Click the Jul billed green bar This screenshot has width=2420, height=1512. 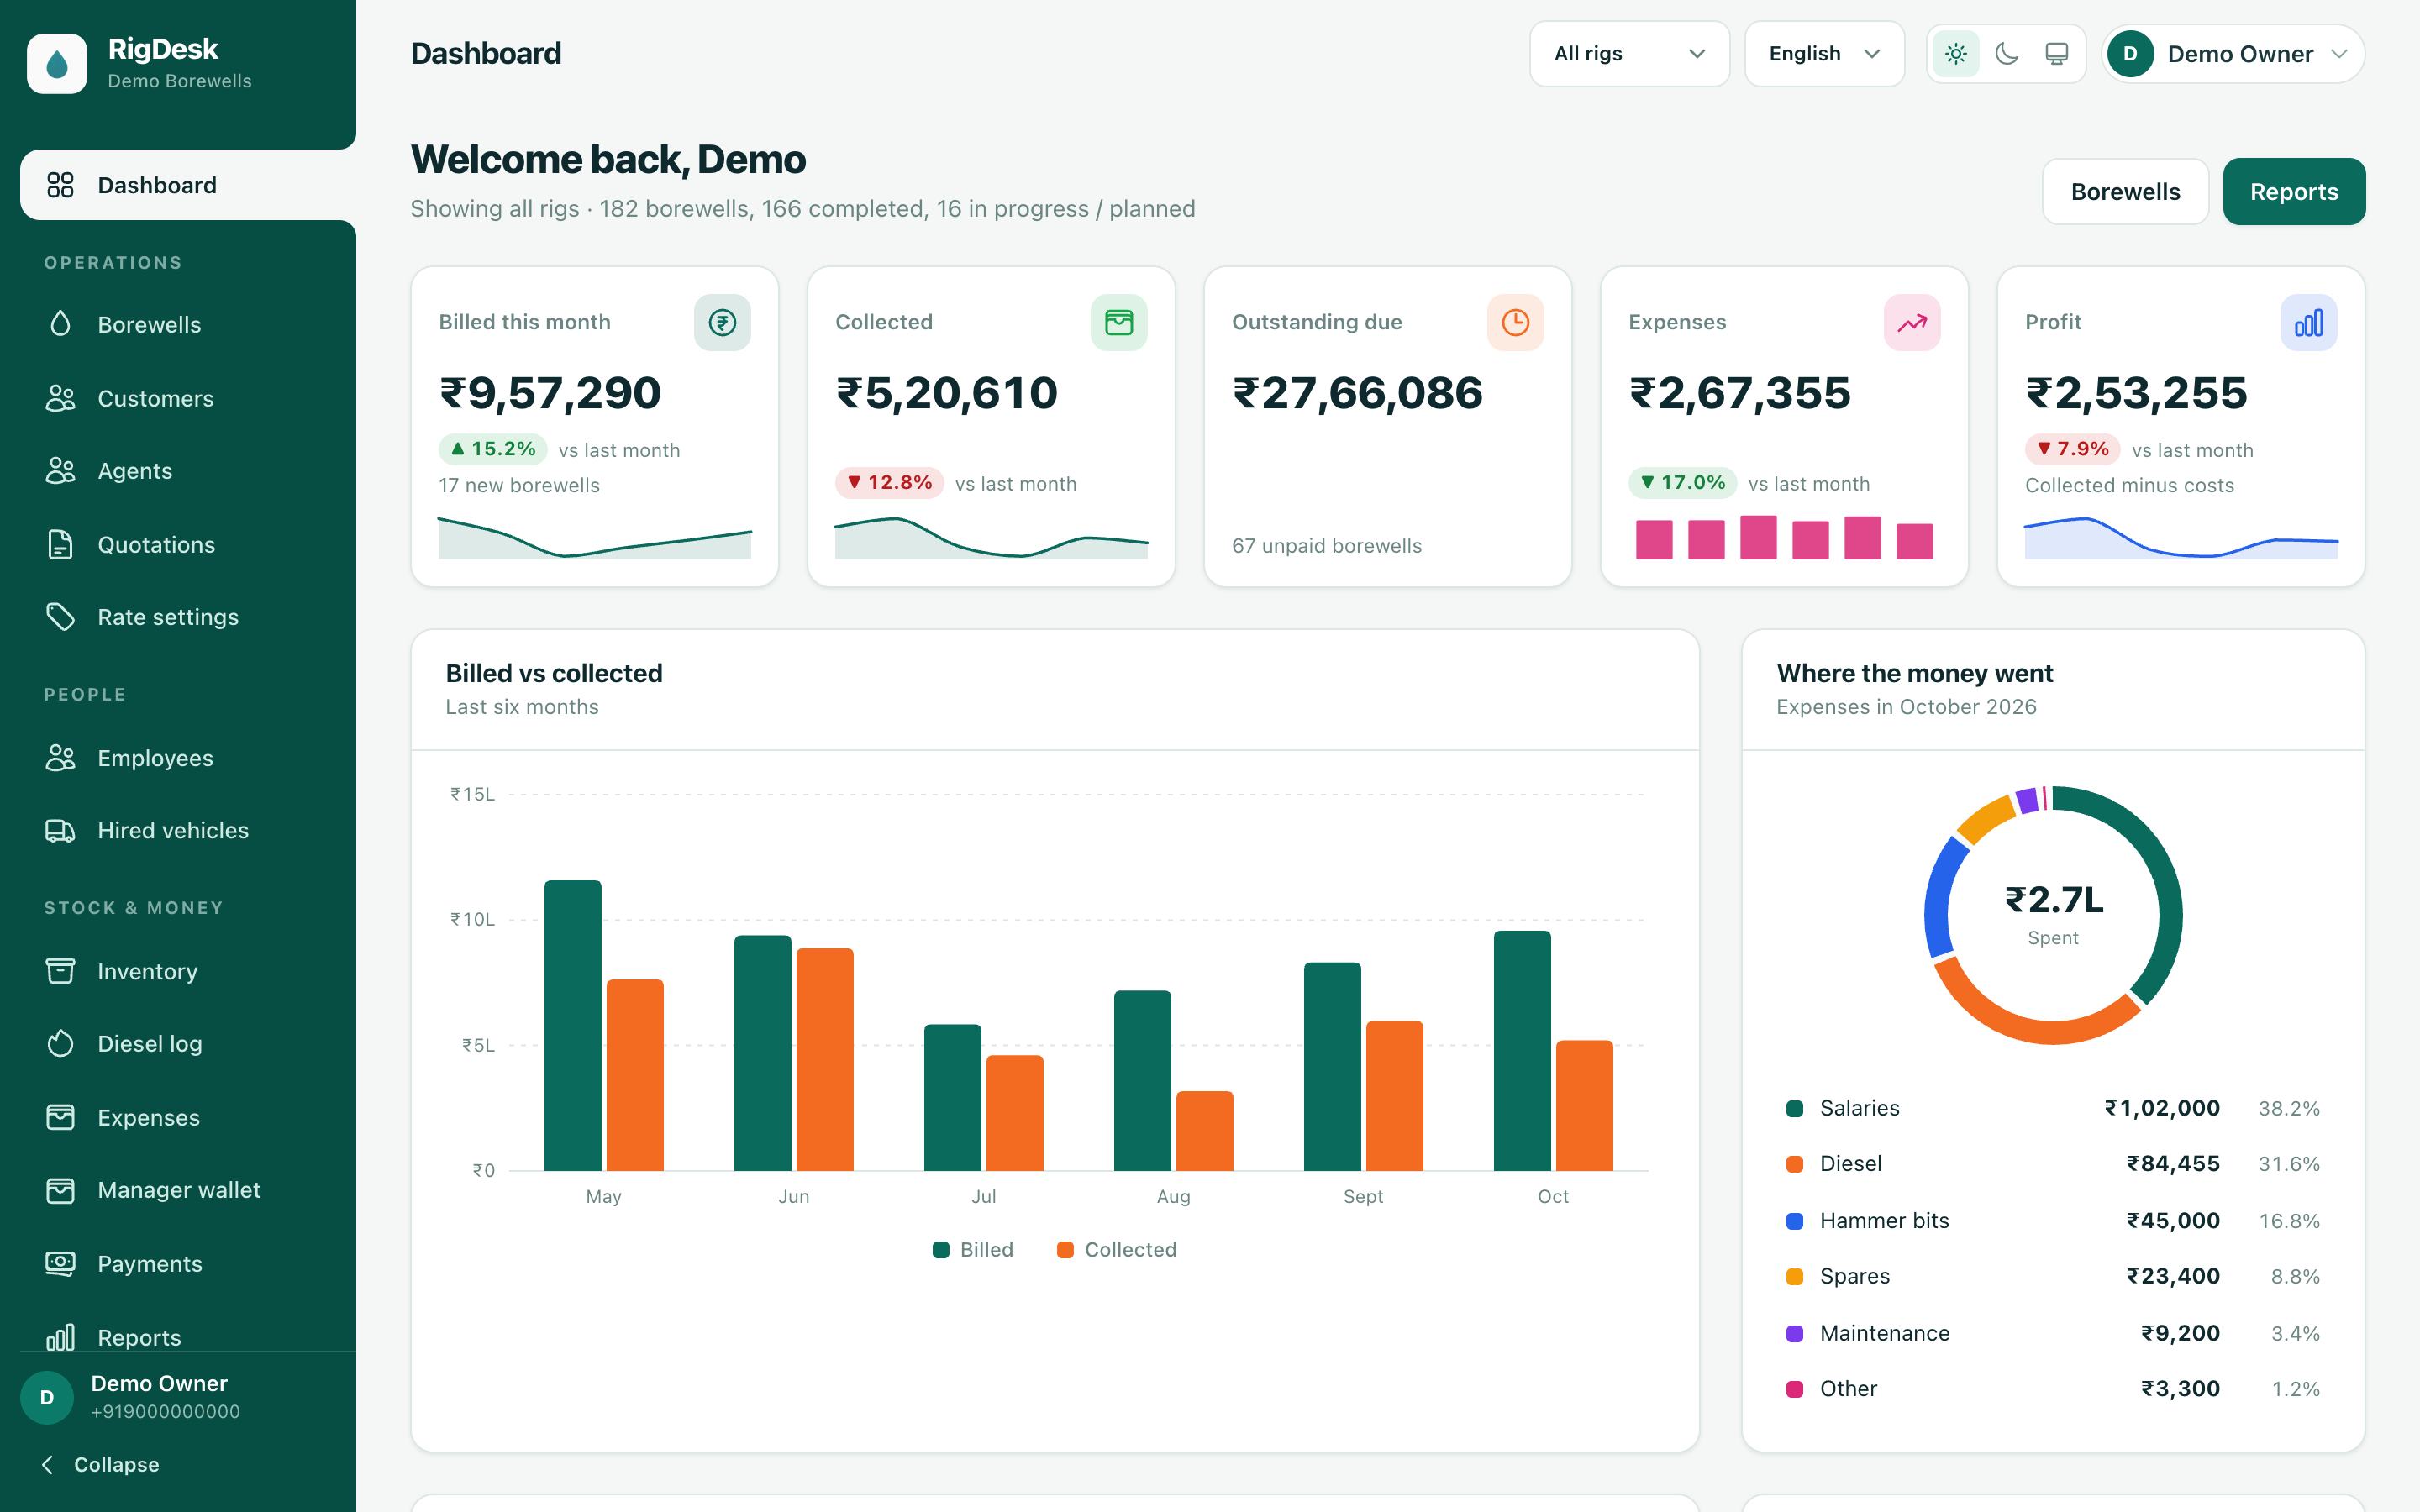[x=952, y=1097]
